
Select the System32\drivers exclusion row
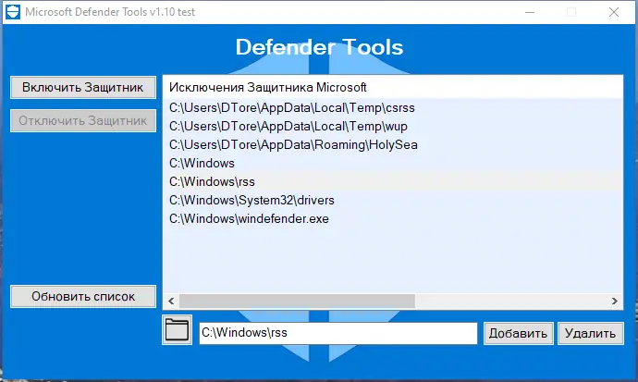(393, 200)
